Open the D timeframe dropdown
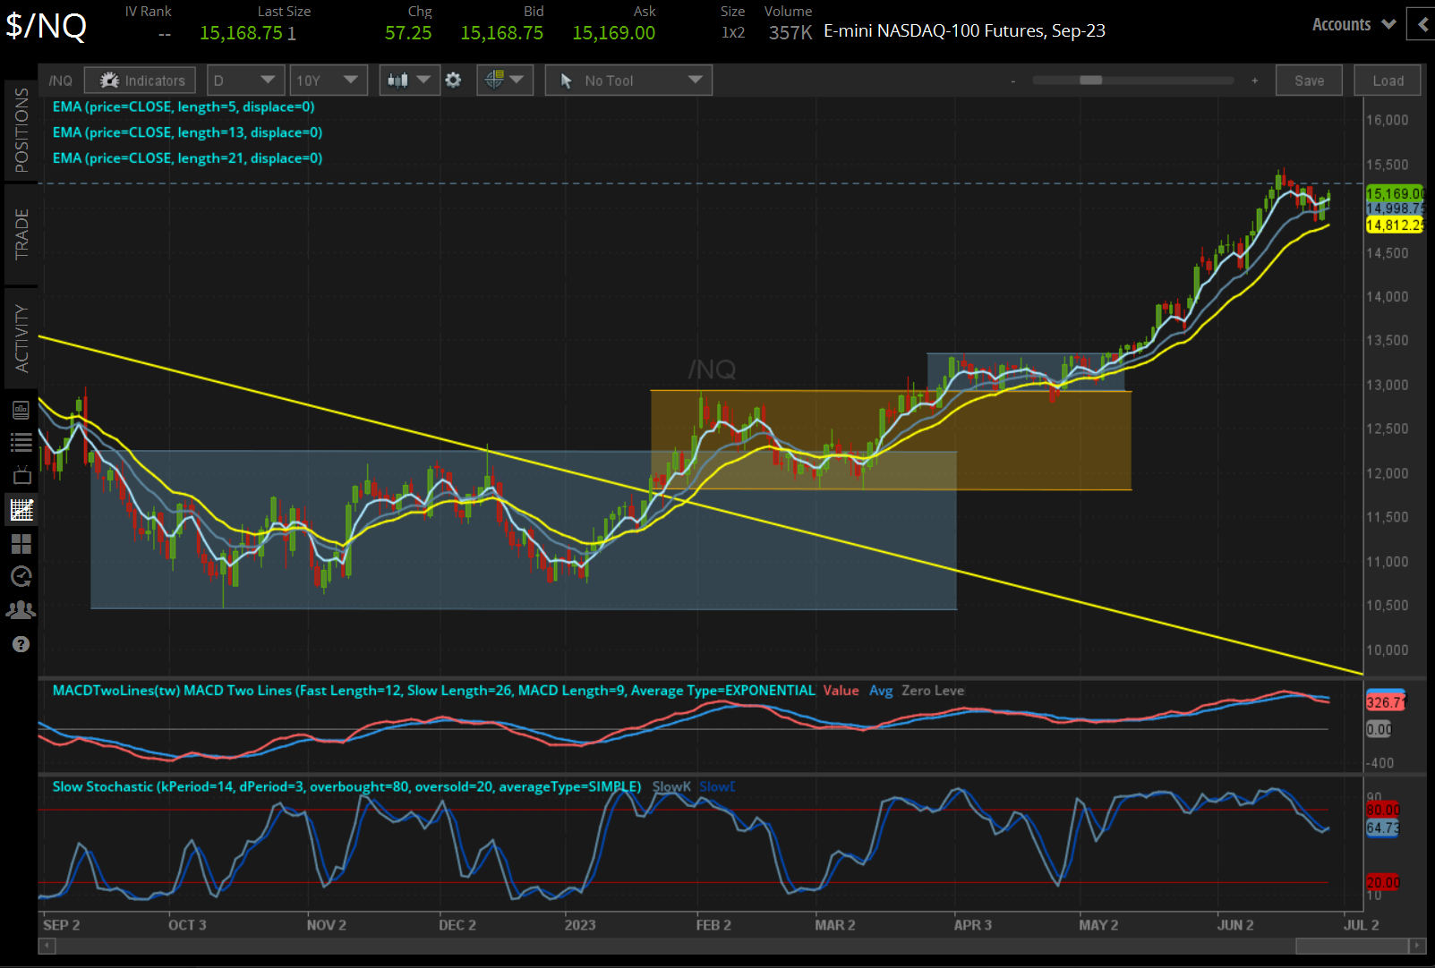The width and height of the screenshot is (1435, 968). pos(245,80)
